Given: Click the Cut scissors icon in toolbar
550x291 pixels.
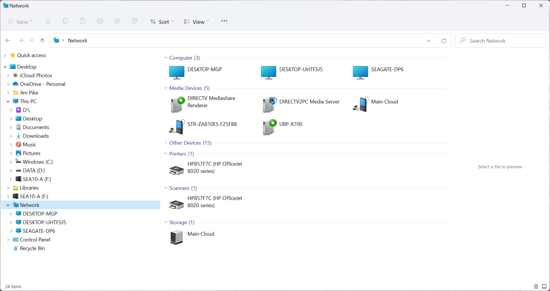Looking at the screenshot, I should pos(48,21).
